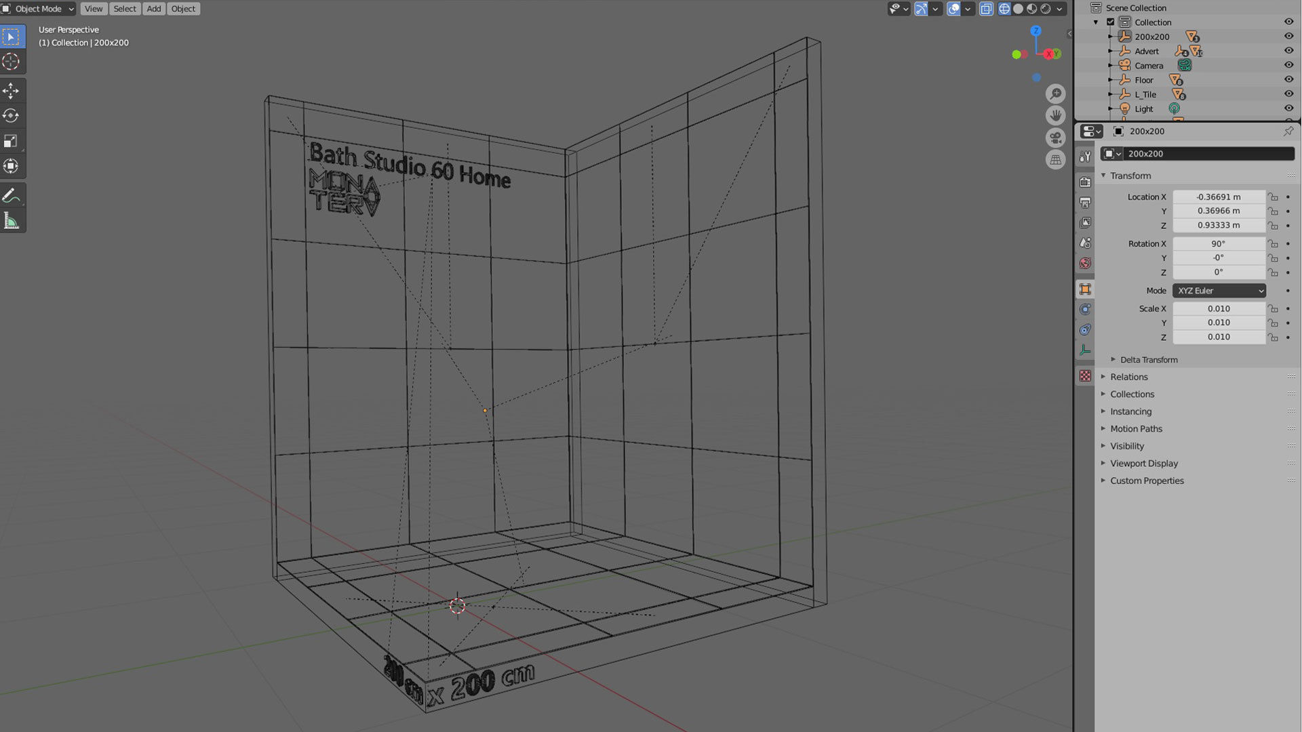This screenshot has height=732, width=1302.
Task: Open the Output properties tab
Action: 1085,203
